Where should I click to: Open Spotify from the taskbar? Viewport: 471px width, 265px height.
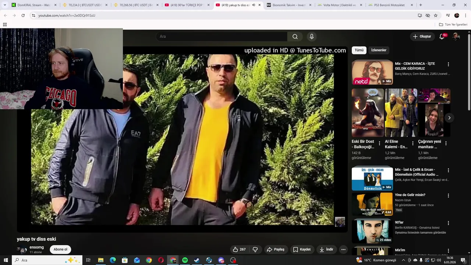pyautogui.click(x=185, y=260)
